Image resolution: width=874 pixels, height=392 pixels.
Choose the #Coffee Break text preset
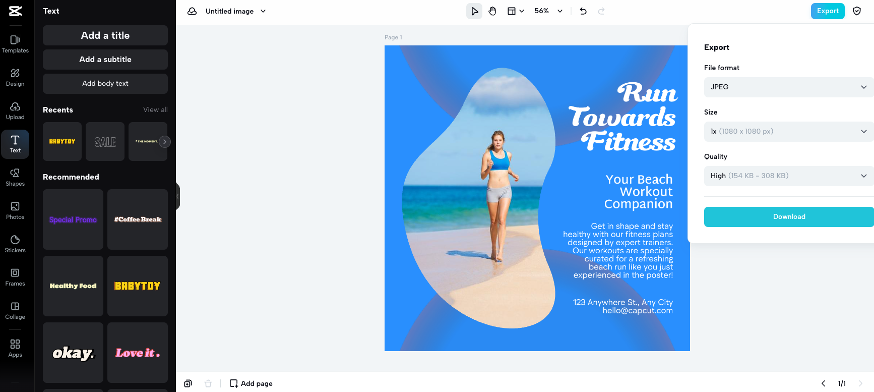pos(138,219)
